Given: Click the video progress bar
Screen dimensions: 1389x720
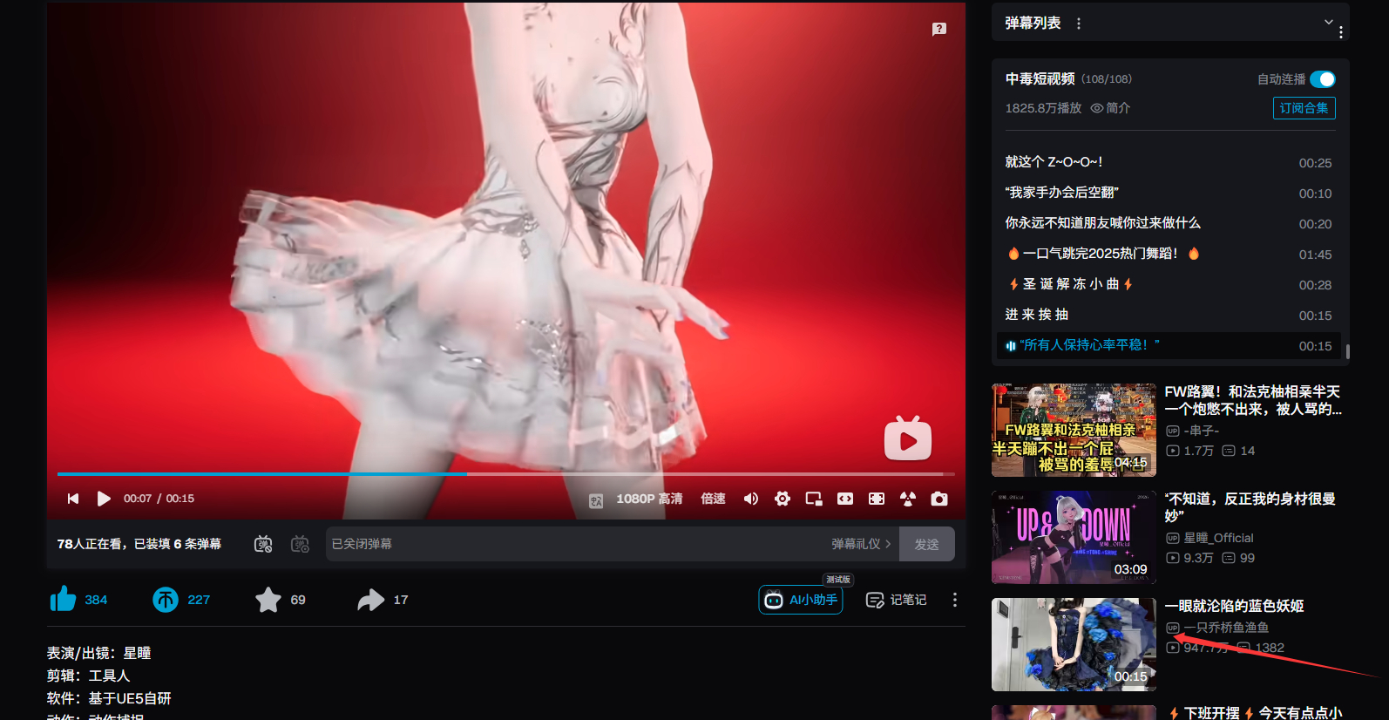Looking at the screenshot, I should [505, 474].
